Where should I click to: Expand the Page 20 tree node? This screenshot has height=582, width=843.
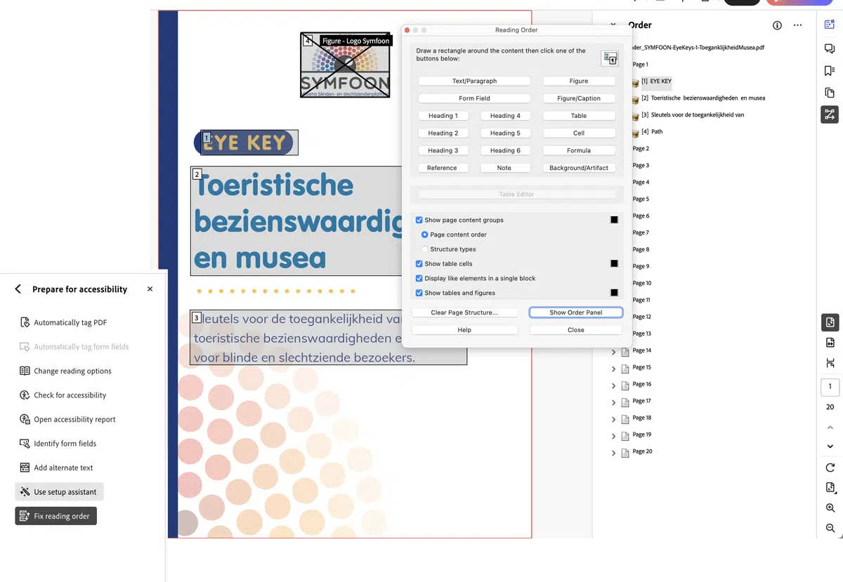pyautogui.click(x=613, y=452)
